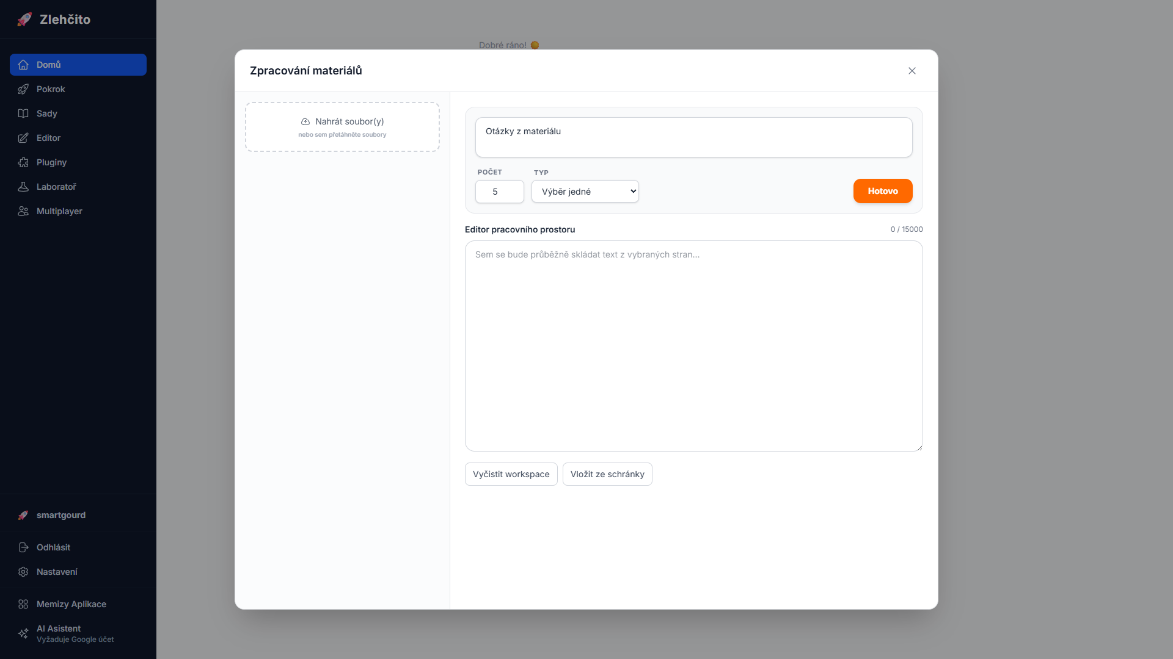This screenshot has width=1173, height=659.
Task: Open AI Asistent entry
Action: tap(78, 633)
